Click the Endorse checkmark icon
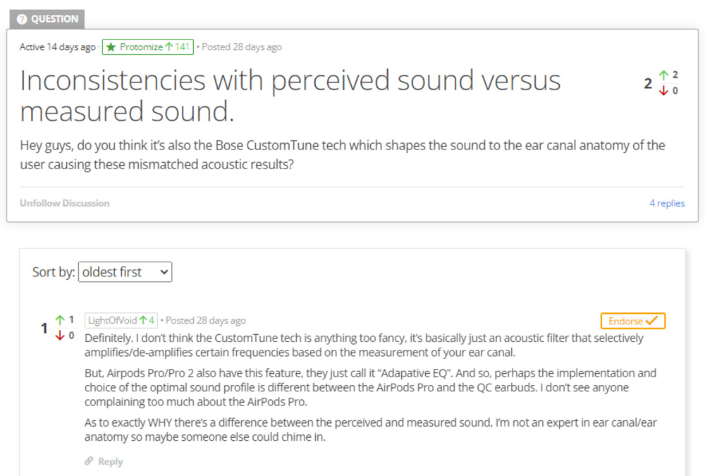705x476 pixels. (651, 321)
